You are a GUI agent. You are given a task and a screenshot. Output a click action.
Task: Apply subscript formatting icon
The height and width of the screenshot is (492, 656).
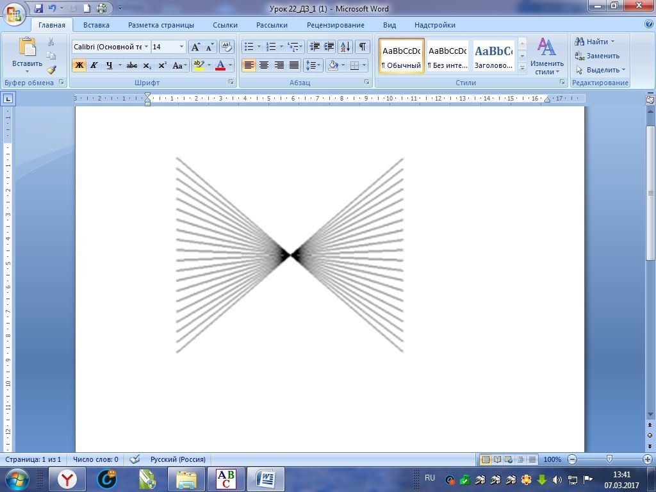(147, 65)
